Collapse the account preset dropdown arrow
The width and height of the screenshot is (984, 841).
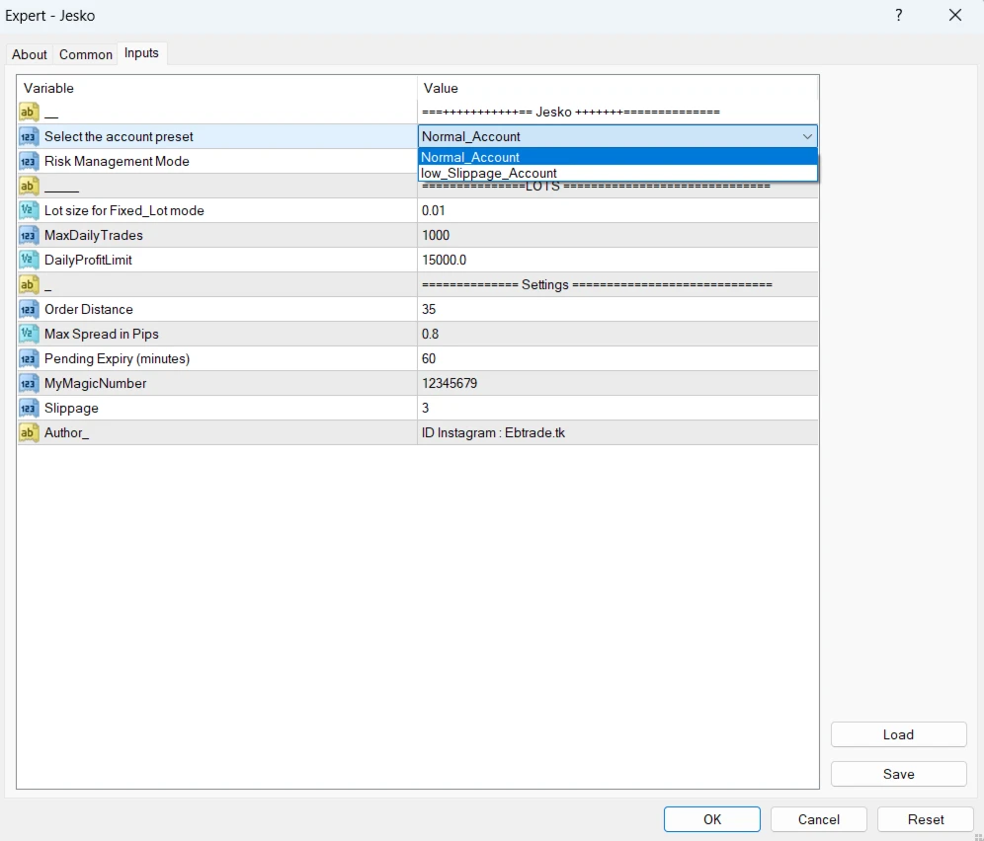coord(807,136)
